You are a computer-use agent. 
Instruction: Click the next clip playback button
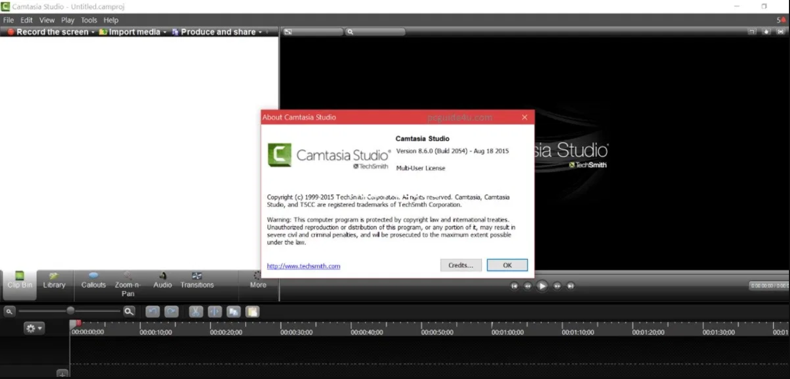coord(570,286)
